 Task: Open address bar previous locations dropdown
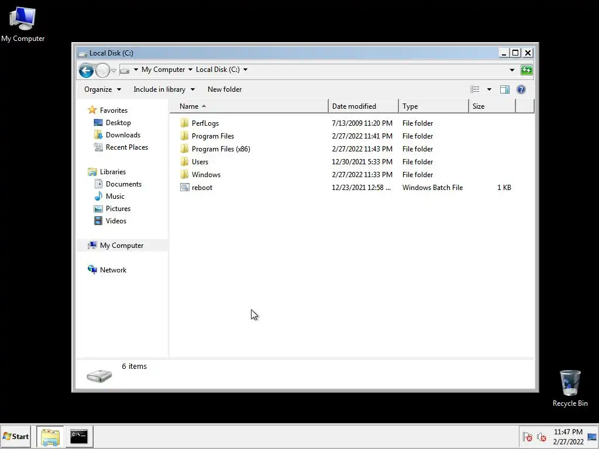click(512, 70)
